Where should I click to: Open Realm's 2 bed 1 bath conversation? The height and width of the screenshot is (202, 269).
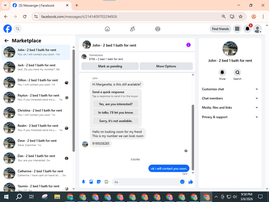(36, 128)
